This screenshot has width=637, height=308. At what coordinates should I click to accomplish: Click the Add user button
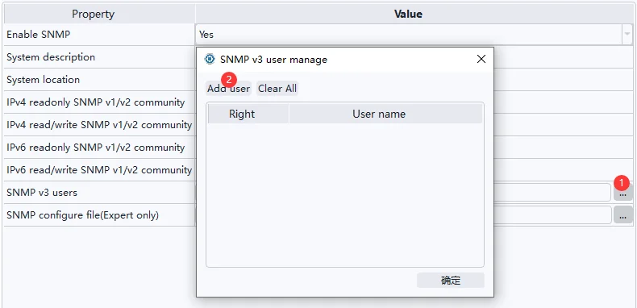point(228,88)
